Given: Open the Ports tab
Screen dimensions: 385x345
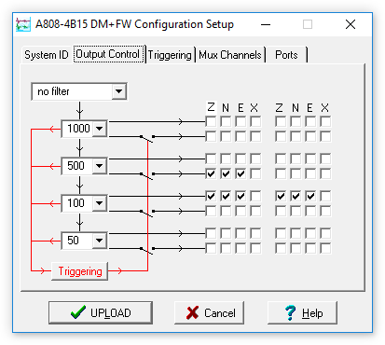Looking at the screenshot, I should click(x=286, y=55).
